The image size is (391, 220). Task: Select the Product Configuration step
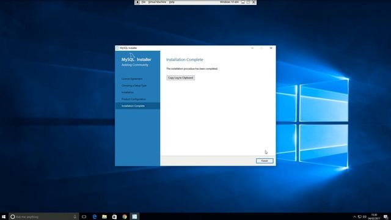[x=134, y=99]
